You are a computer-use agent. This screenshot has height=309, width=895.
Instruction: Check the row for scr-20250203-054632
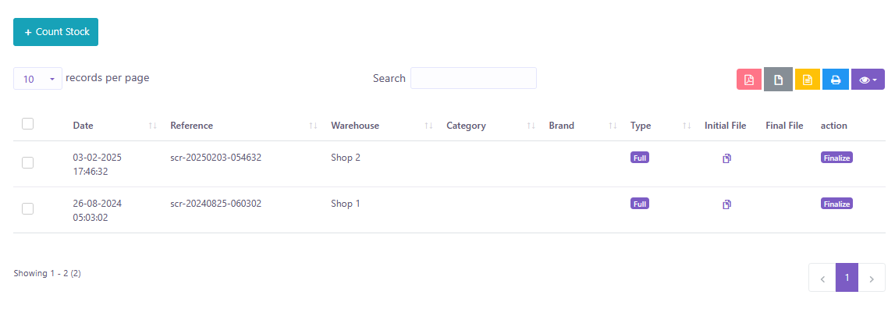[27, 163]
